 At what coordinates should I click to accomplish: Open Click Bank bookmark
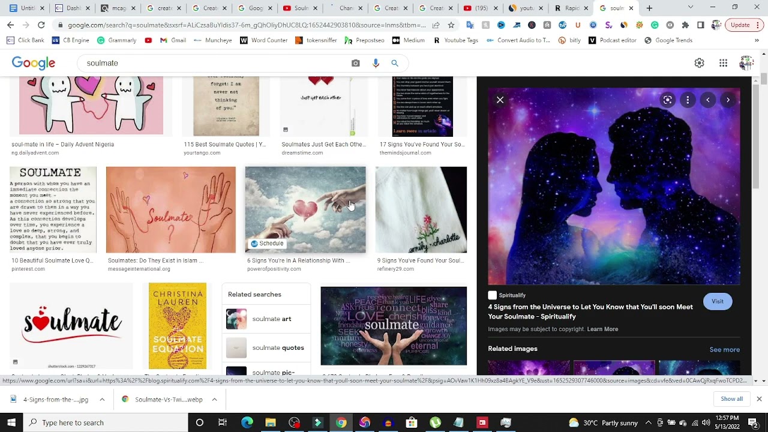25,40
